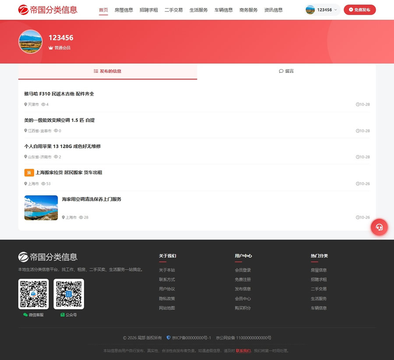The image size is (394, 360).
Task: Click views eye icon showing 4
Action: [x=43, y=104]
